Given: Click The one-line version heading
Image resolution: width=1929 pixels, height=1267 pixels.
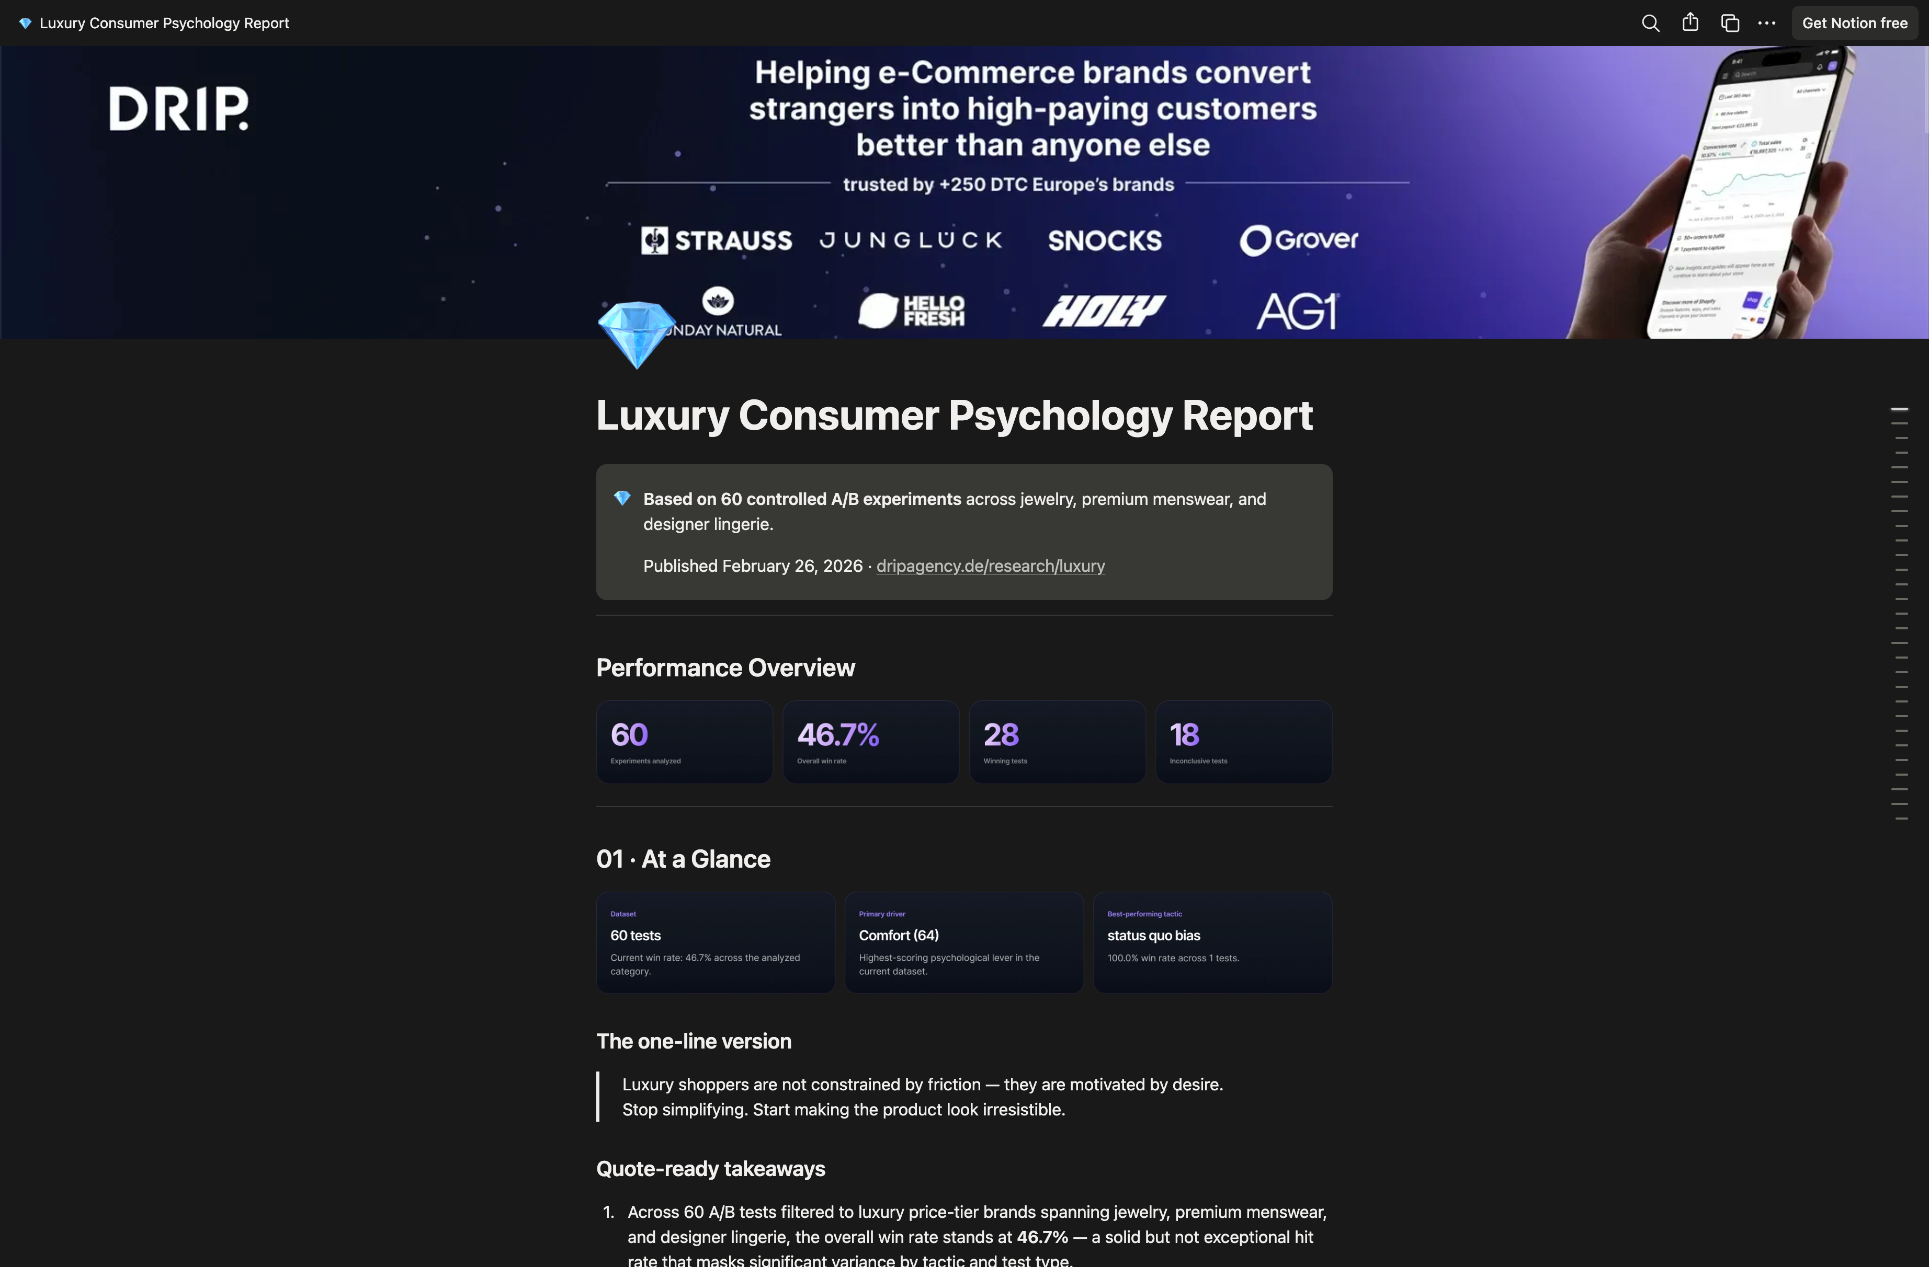Looking at the screenshot, I should 694,1041.
